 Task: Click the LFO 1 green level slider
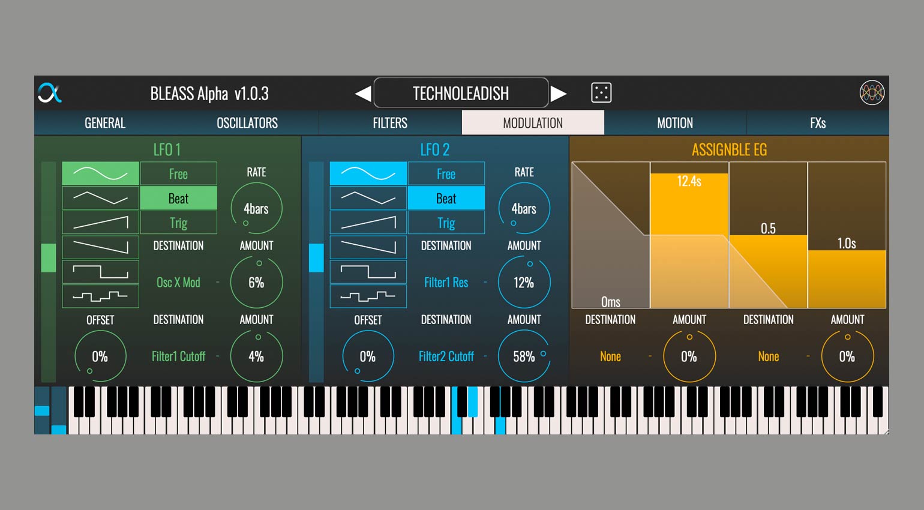point(49,271)
